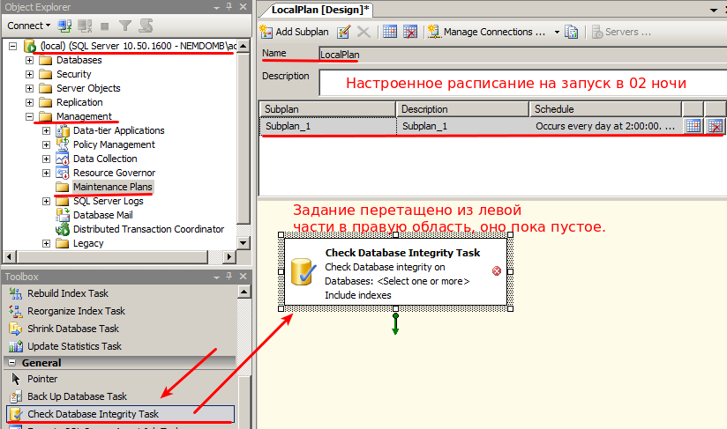The height and width of the screenshot is (429, 727).
Task: Select the Subplan_1 row in the grid
Action: point(470,126)
